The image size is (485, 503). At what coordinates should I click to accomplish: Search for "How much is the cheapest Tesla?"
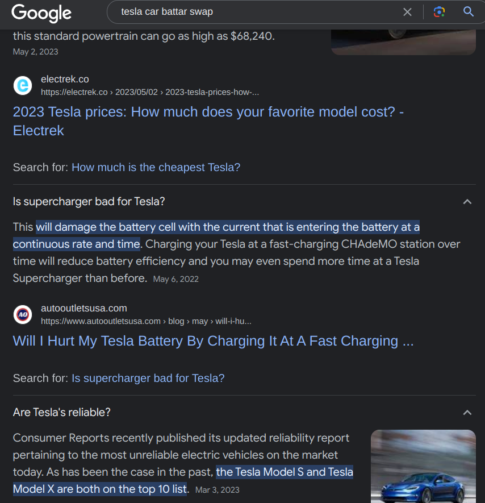156,167
